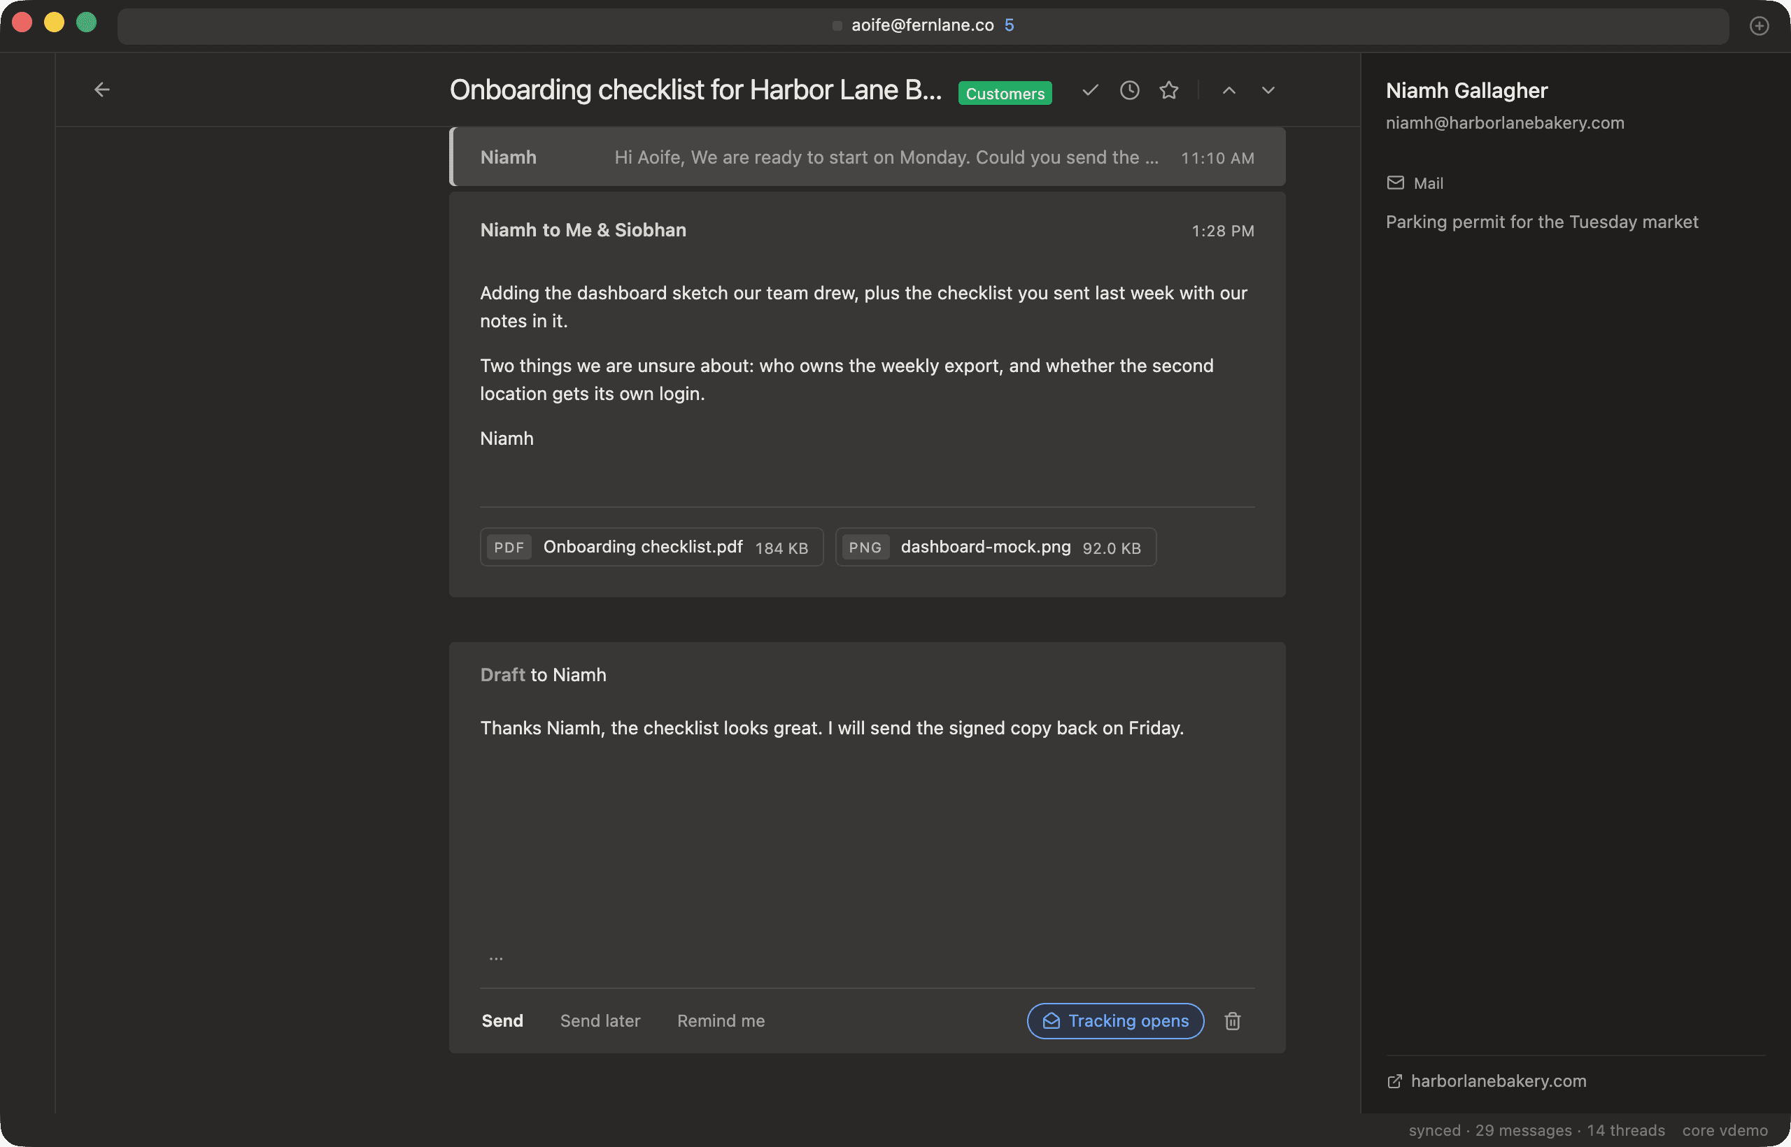Click the PDF file type badge

(x=509, y=548)
